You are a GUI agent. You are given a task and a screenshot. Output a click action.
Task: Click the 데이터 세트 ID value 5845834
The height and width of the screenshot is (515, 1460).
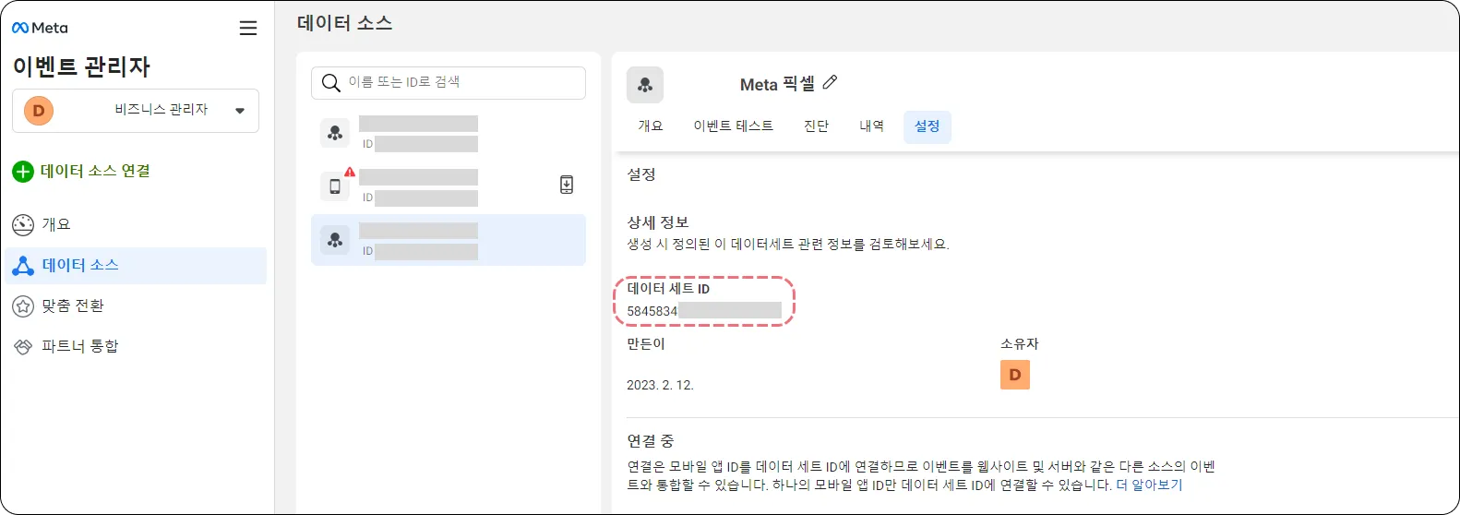pos(652,311)
